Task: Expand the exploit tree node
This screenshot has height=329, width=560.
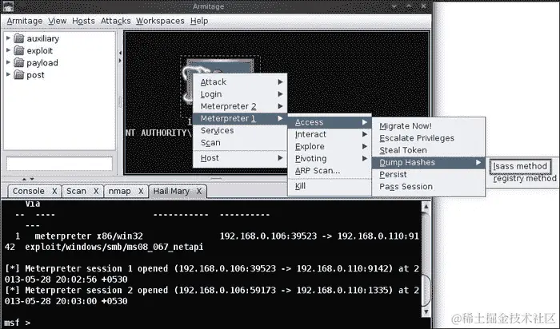Action: (x=8, y=50)
